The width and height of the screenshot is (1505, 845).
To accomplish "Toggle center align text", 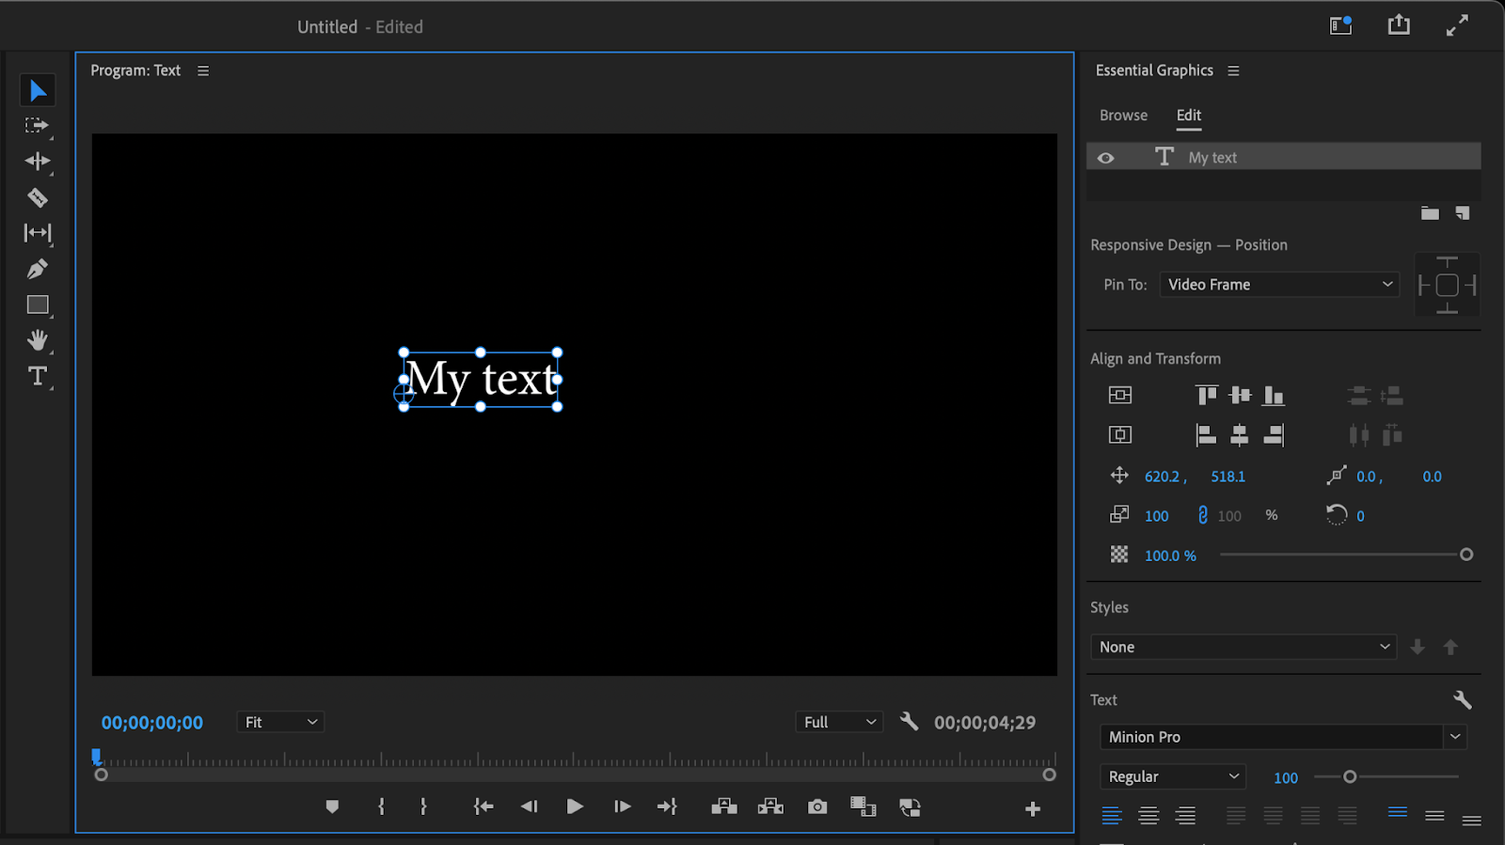I will (1149, 816).
